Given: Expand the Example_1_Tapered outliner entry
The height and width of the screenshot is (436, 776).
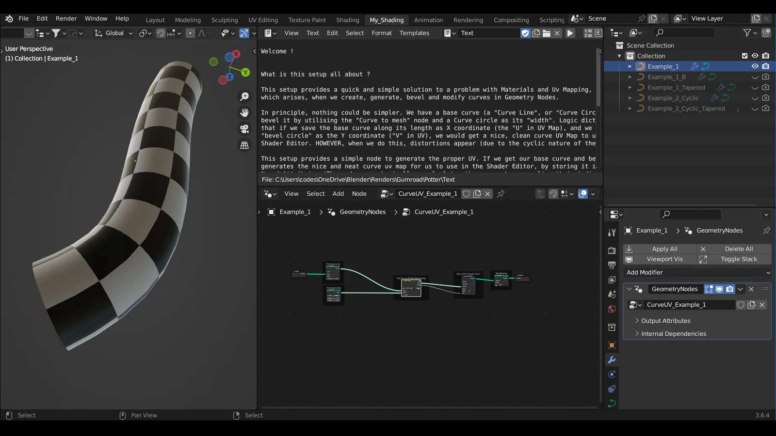Looking at the screenshot, I should (x=630, y=87).
